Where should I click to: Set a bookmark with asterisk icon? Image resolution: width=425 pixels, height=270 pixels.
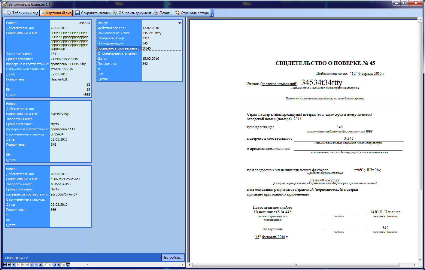pyautogui.click(x=59, y=265)
